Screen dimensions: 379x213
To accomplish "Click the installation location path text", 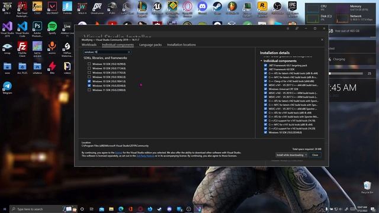I will tap(115, 146).
